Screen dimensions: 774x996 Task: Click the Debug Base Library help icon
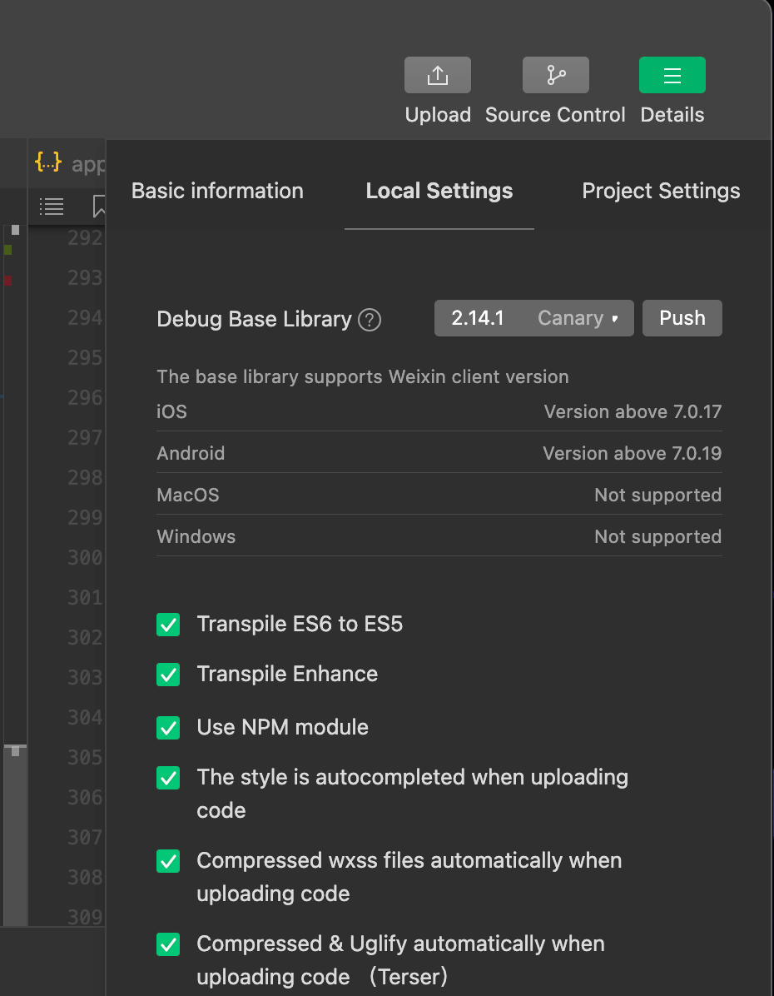370,320
